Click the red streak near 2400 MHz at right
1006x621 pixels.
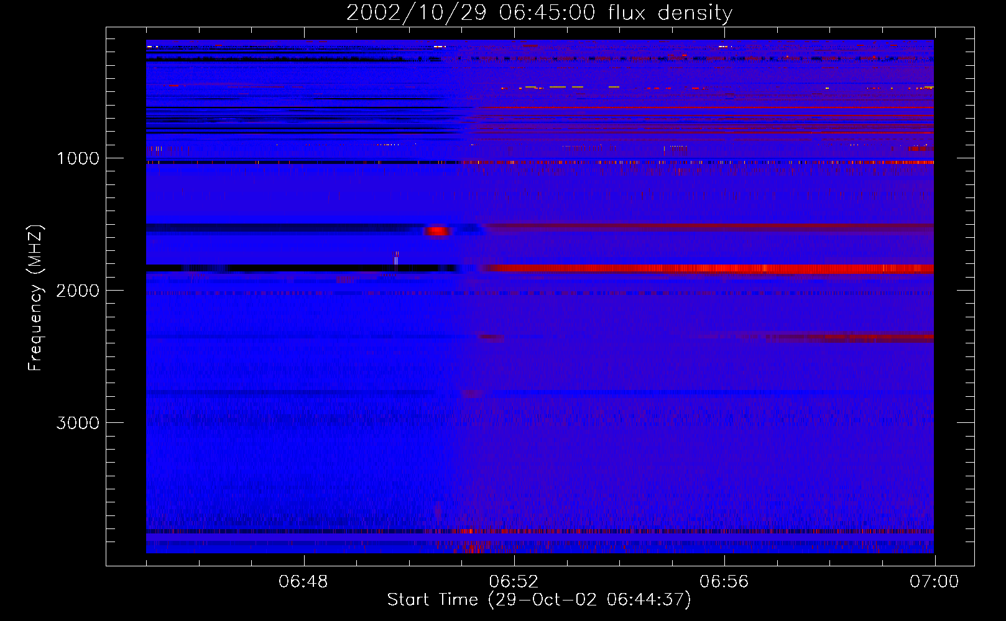pyautogui.click(x=849, y=338)
